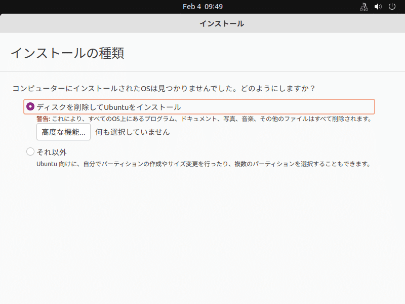Choose the 'それ以外' radio option
This screenshot has width=405, height=304.
click(x=30, y=151)
